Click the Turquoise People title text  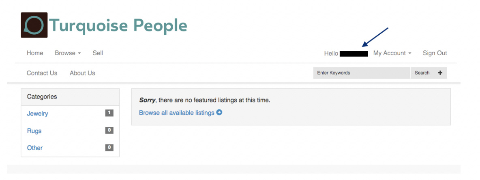pos(118,25)
